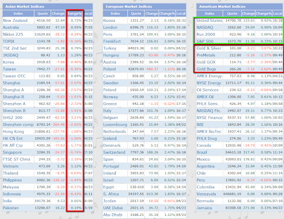The image size is (284, 219).
Task: Open the UAE Dubai index link
Action: coord(113,208)
